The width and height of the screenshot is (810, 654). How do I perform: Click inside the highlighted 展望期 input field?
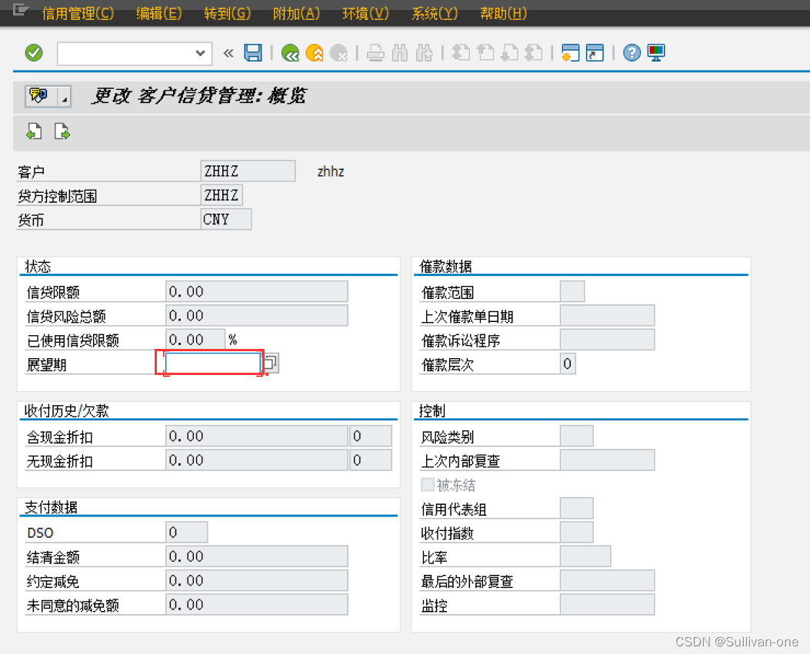coord(209,363)
